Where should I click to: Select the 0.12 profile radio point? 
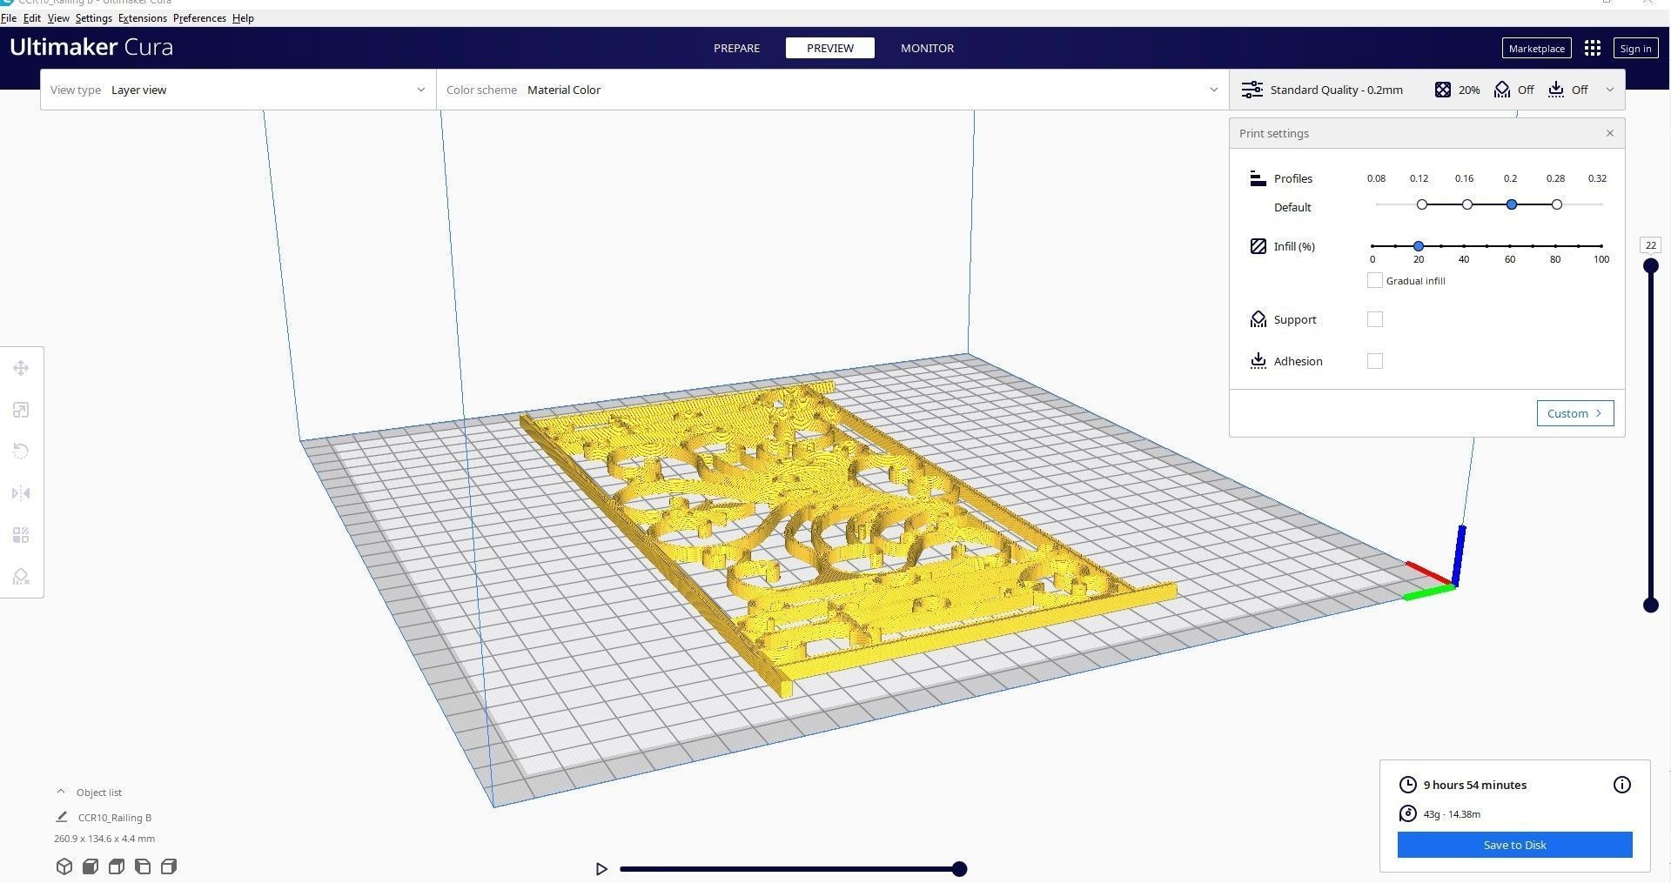click(x=1422, y=204)
